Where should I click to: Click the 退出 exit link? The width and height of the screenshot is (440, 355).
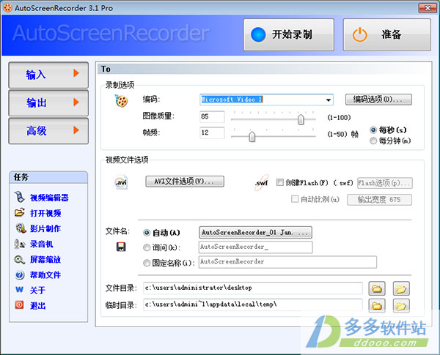pos(37,306)
